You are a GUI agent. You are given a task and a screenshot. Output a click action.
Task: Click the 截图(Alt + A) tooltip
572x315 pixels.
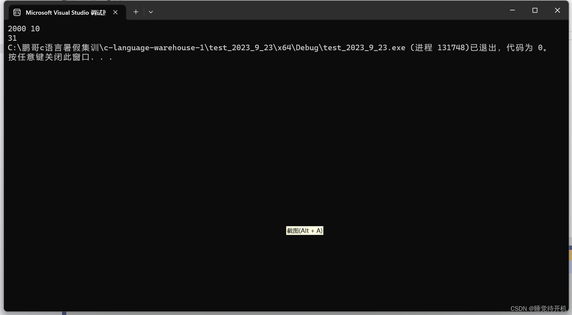click(x=305, y=231)
